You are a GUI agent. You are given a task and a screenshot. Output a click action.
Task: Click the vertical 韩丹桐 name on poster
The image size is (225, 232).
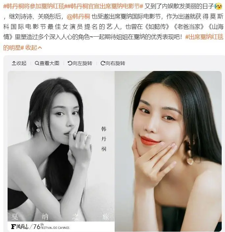pos(104,139)
